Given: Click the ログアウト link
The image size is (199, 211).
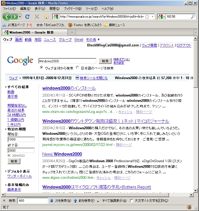Looking at the screenshot, I should (184, 45).
